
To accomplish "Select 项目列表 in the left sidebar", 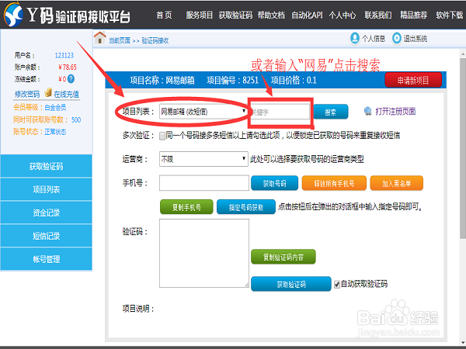I will click(47, 189).
